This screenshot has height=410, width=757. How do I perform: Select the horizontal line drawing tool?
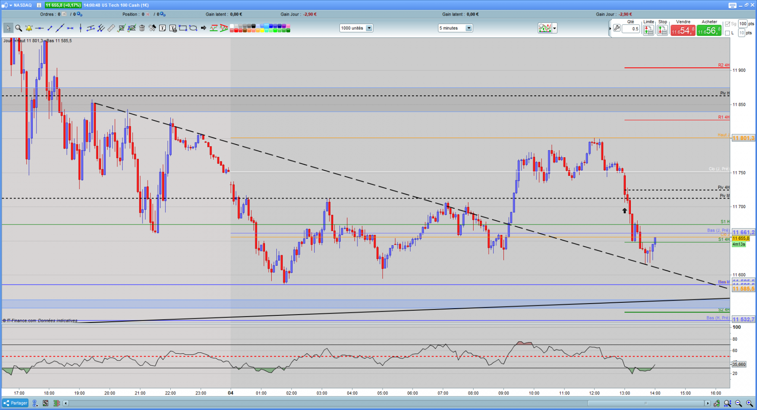click(39, 28)
